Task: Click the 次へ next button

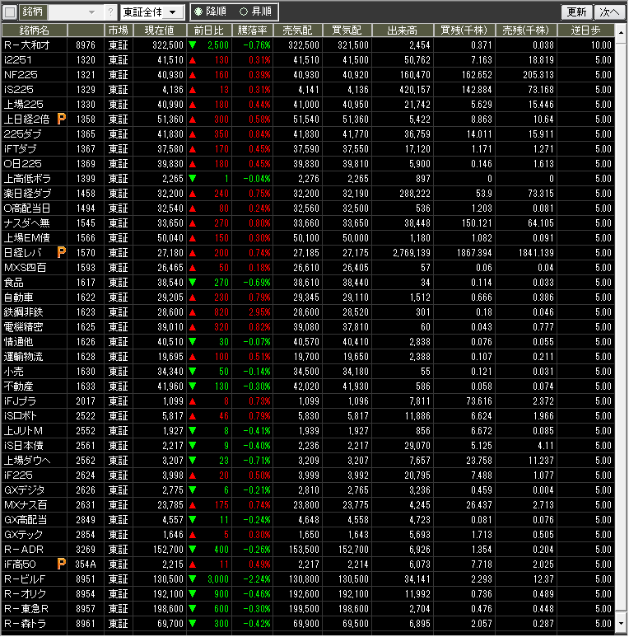Action: 609,12
